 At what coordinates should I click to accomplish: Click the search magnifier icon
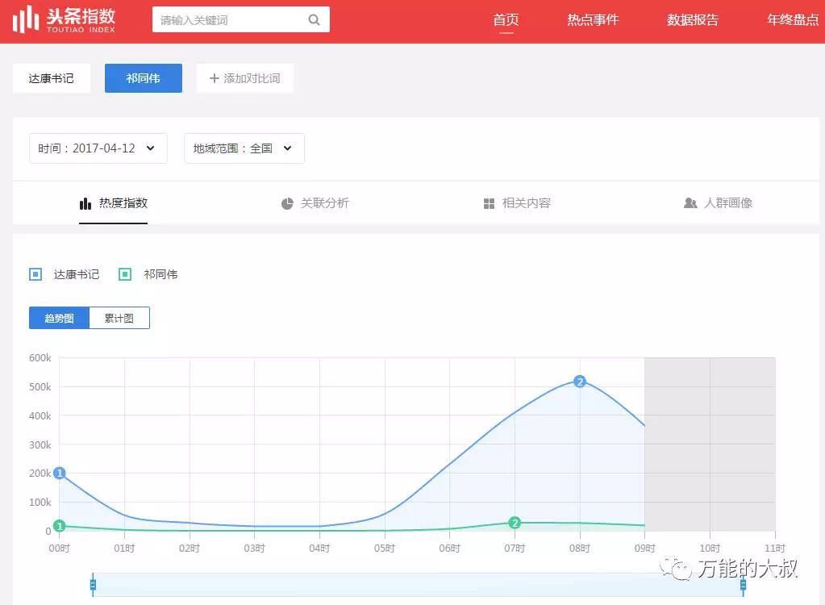(x=314, y=20)
